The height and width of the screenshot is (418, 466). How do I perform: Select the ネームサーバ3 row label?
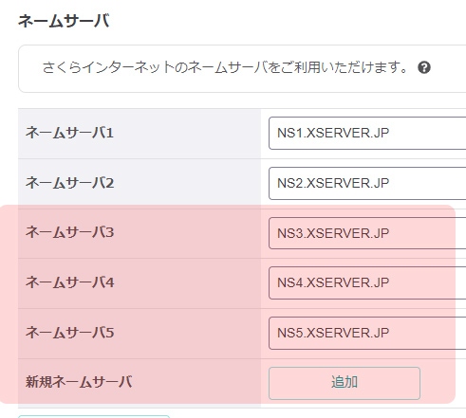click(x=69, y=232)
